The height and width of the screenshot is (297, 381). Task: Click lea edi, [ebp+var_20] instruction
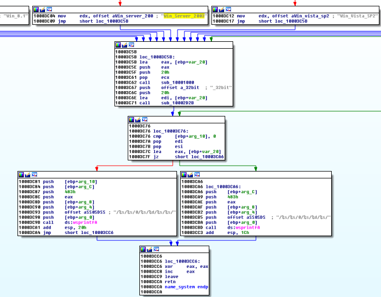click(173, 98)
